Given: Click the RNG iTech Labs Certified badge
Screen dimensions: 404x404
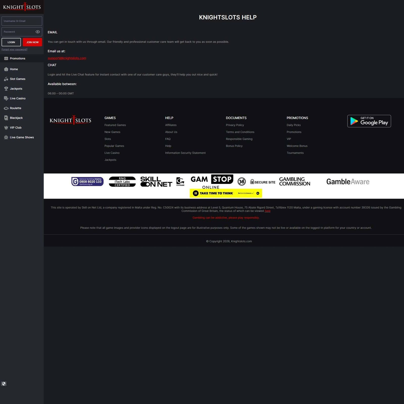Looking at the screenshot, I should tap(122, 182).
